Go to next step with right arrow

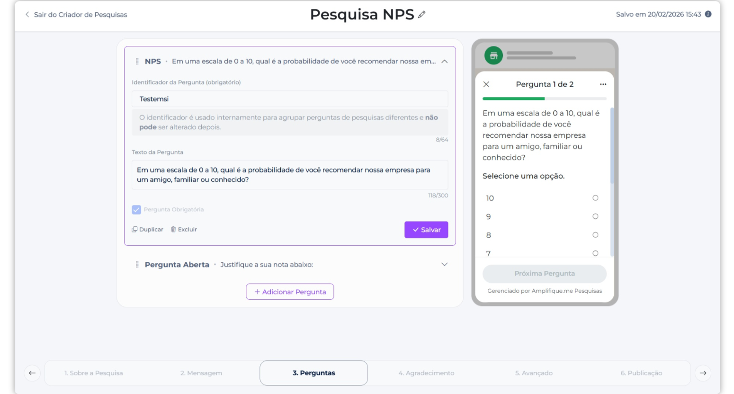[x=703, y=373]
